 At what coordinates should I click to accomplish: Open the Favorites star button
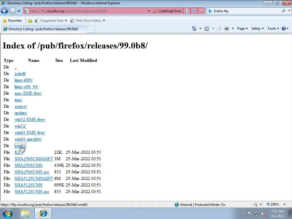click(x=12, y=21)
